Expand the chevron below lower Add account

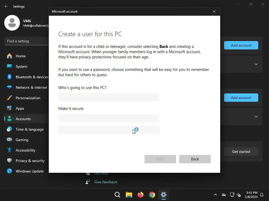(x=256, y=116)
